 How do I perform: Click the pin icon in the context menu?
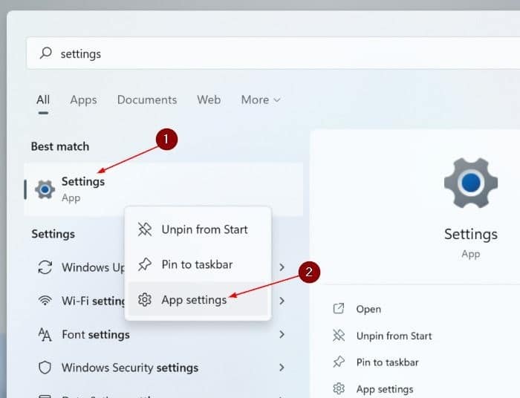[145, 264]
